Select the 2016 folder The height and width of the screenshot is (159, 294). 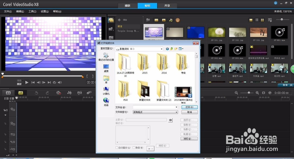click(164, 64)
